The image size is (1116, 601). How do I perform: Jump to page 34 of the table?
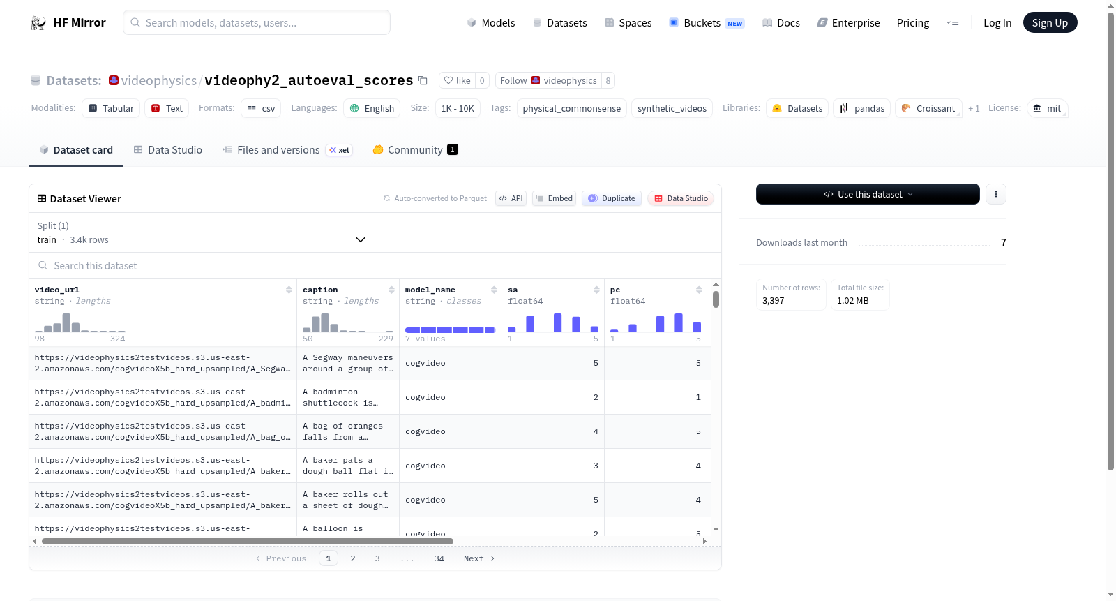pyautogui.click(x=439, y=558)
